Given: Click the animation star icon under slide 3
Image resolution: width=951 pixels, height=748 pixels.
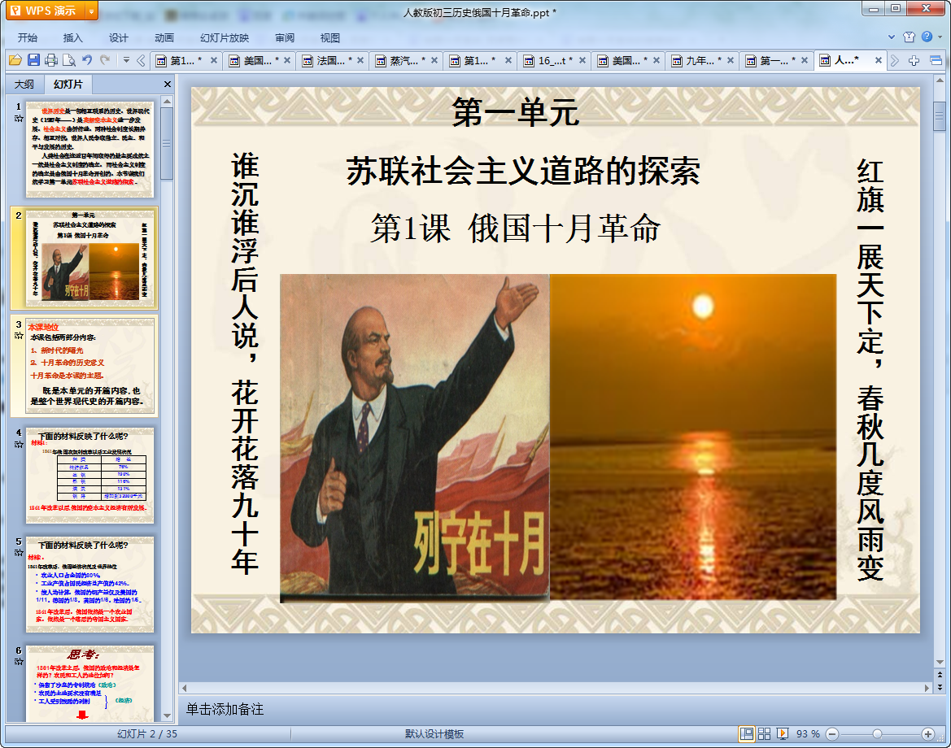Looking at the screenshot, I should [18, 335].
